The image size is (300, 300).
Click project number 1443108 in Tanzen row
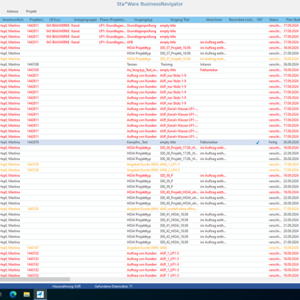click(x=33, y=65)
